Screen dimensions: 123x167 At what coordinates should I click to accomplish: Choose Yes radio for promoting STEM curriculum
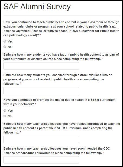pos(5,111)
